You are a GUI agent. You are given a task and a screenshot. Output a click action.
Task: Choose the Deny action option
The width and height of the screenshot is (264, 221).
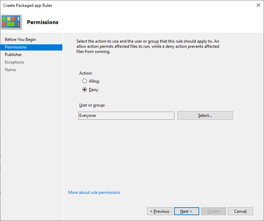tap(85, 90)
